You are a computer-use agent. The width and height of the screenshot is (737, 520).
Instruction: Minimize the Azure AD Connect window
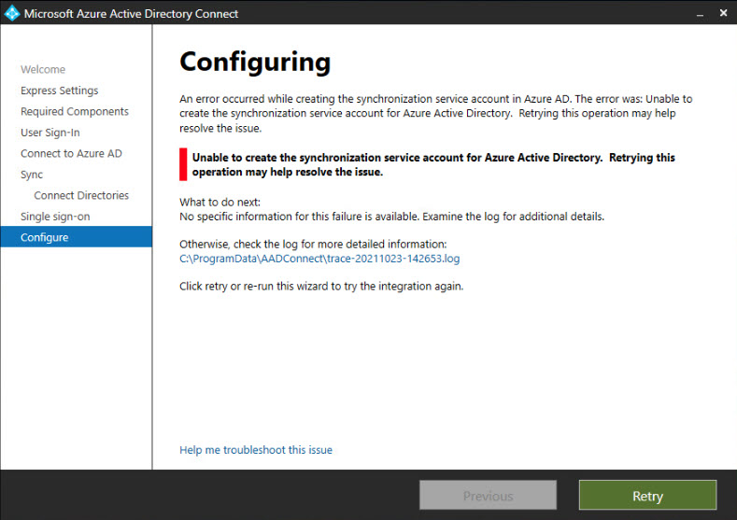point(700,14)
